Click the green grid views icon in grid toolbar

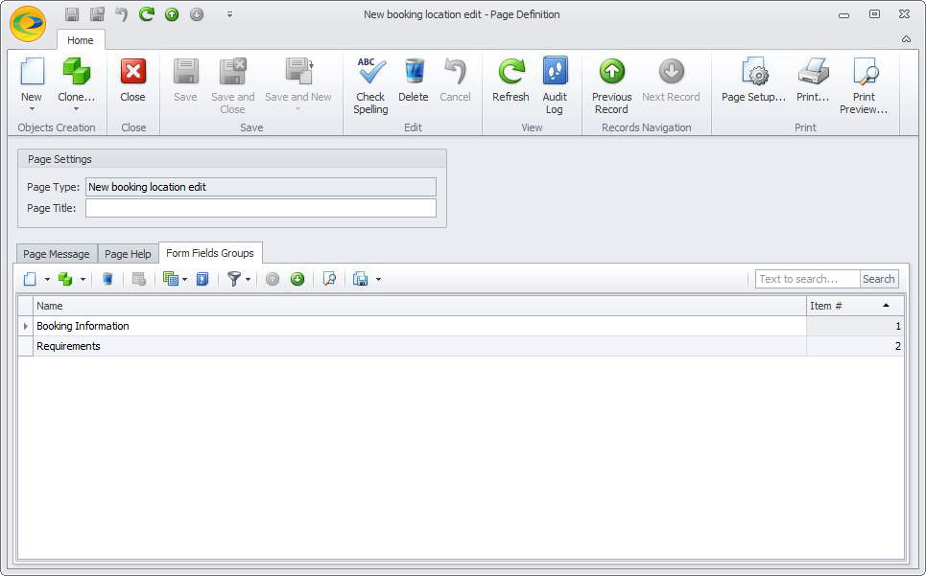(x=171, y=279)
